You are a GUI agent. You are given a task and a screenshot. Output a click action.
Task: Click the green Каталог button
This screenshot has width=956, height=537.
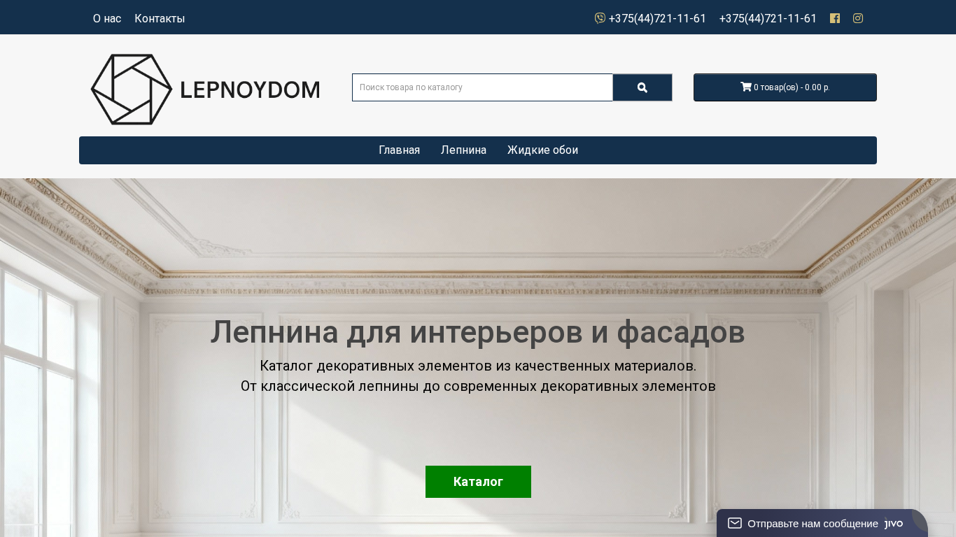[478, 482]
